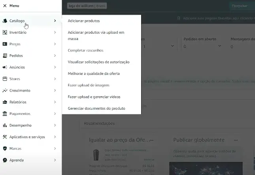Expand the Relatórios chevron
Screen dimensions: 255x175
pos(55,102)
